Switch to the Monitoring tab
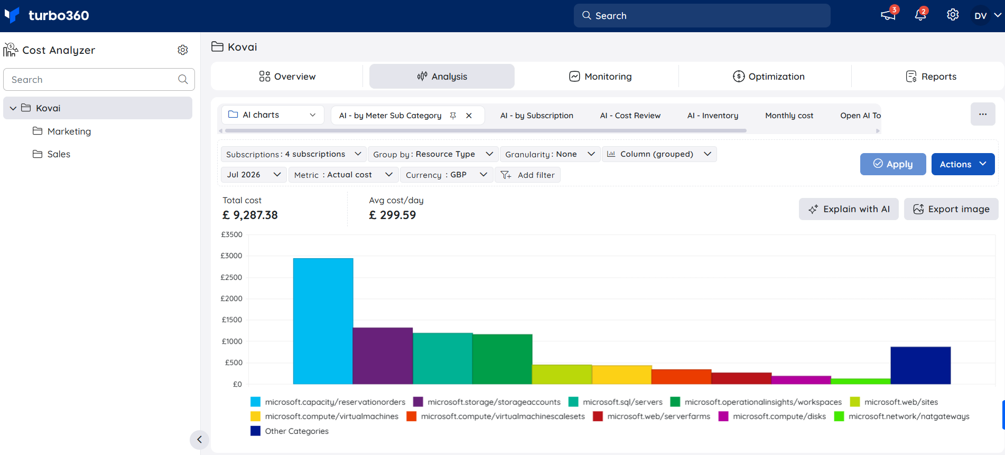 (600, 77)
